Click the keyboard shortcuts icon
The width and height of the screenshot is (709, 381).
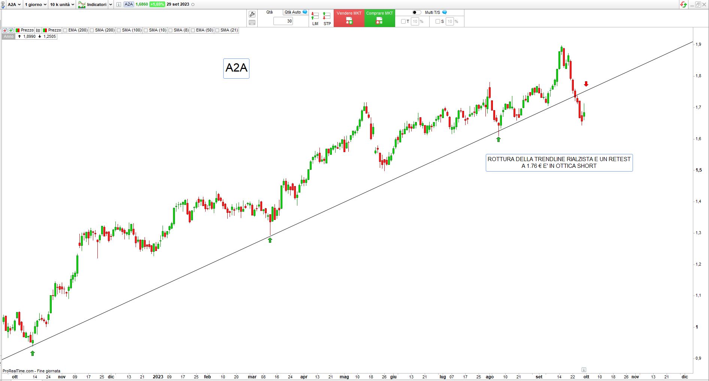(x=252, y=22)
